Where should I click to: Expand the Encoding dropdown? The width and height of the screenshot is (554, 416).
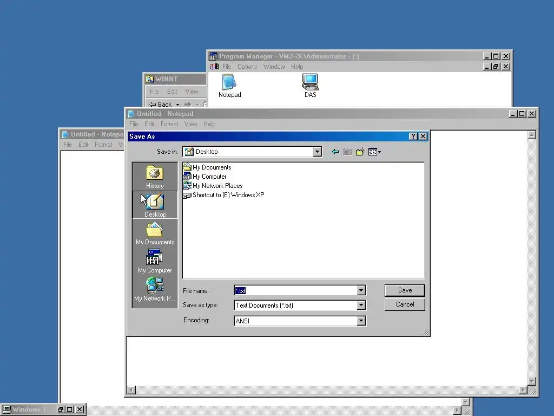coord(361,321)
